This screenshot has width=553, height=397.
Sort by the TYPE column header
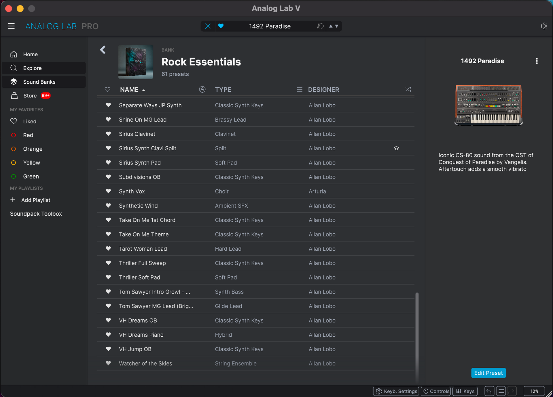(223, 90)
